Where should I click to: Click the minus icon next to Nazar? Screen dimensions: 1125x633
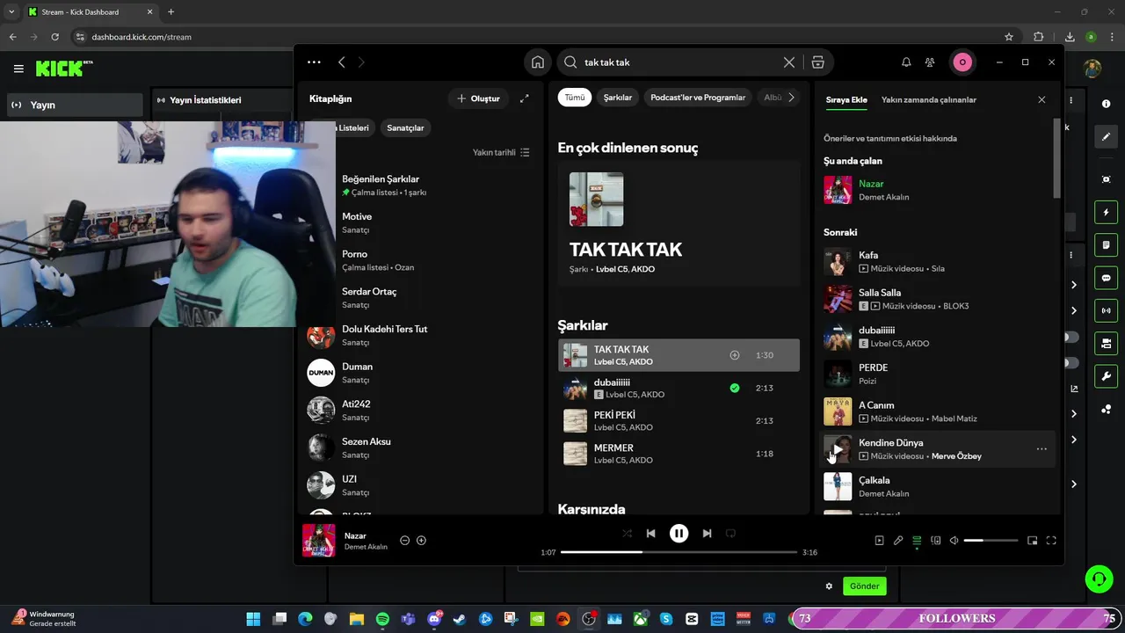(x=404, y=541)
